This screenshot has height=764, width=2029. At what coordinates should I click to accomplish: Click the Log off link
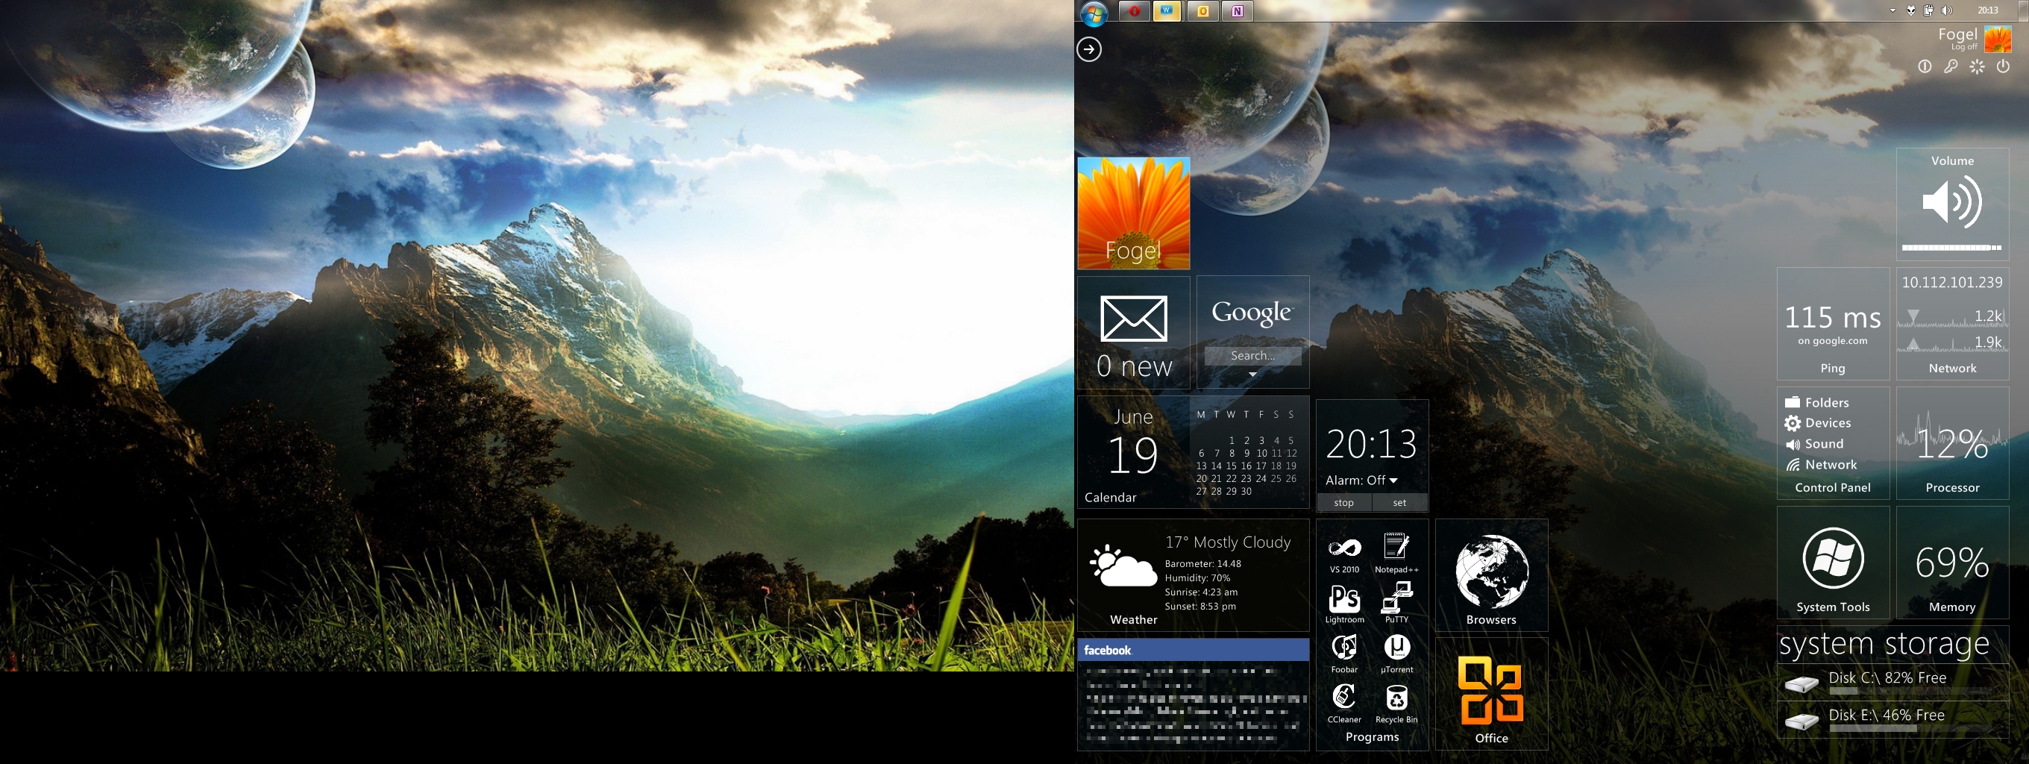pos(1963,47)
